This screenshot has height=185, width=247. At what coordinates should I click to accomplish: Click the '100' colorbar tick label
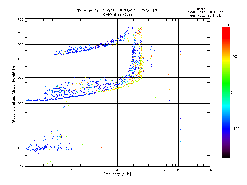coord(234,57)
